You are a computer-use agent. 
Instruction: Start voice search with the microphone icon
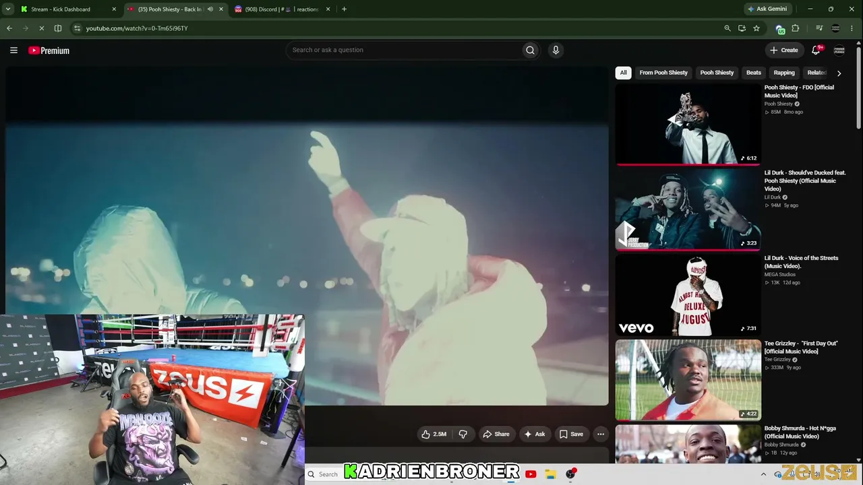click(x=556, y=50)
